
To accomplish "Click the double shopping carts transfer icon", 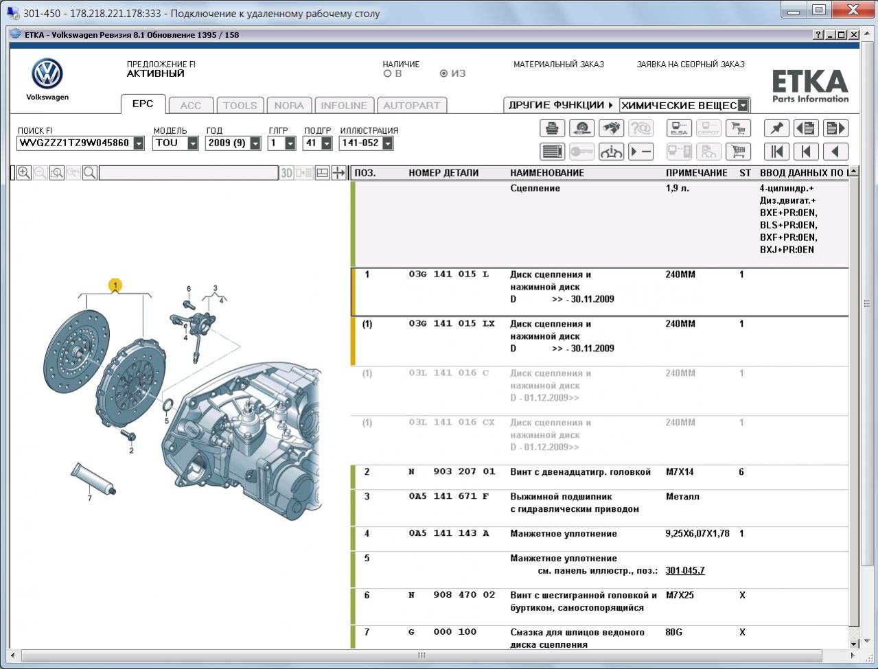I will [739, 128].
